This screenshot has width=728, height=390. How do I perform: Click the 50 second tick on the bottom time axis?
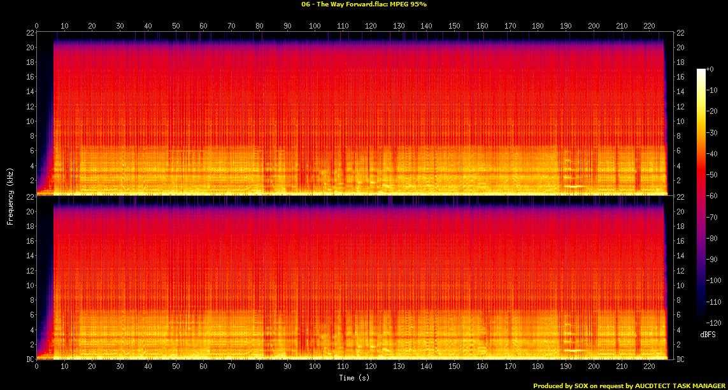[x=176, y=367]
